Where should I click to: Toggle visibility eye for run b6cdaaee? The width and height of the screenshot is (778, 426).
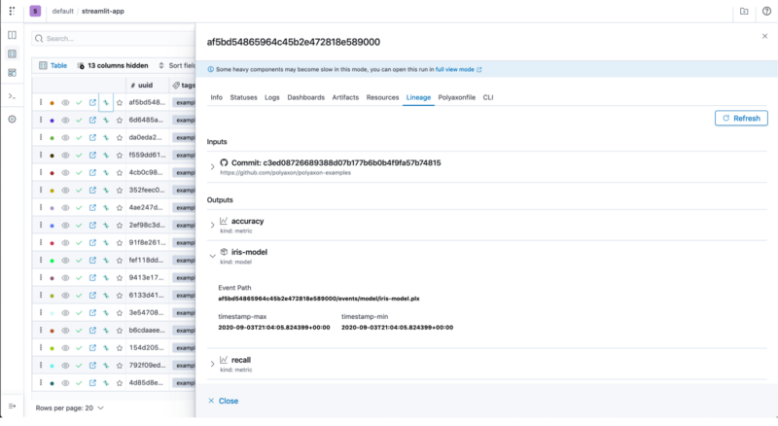click(x=65, y=330)
